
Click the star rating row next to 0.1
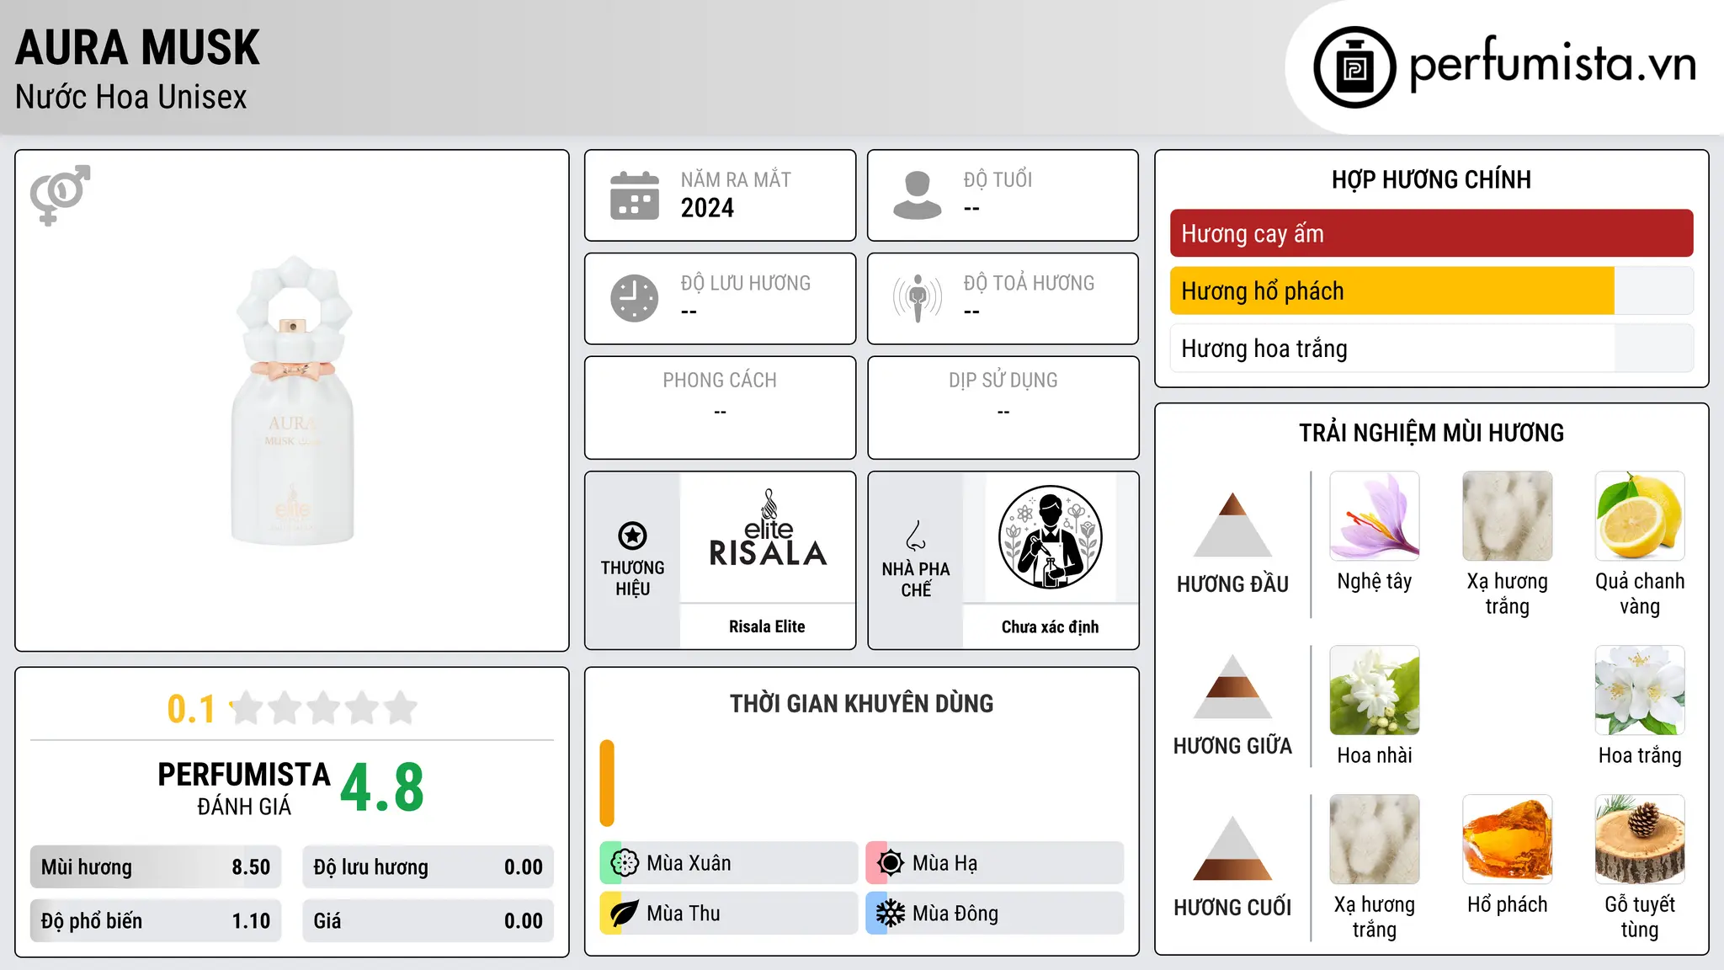point(324,708)
